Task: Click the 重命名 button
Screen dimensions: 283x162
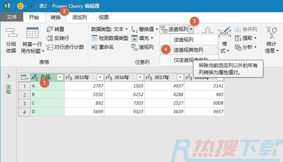Action: click(102, 47)
